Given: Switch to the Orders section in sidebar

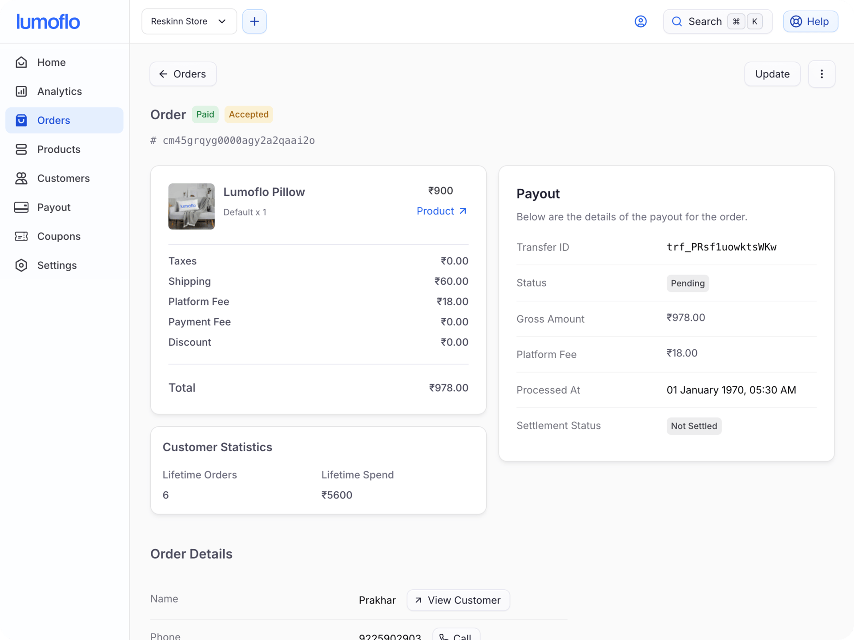Looking at the screenshot, I should (53, 120).
